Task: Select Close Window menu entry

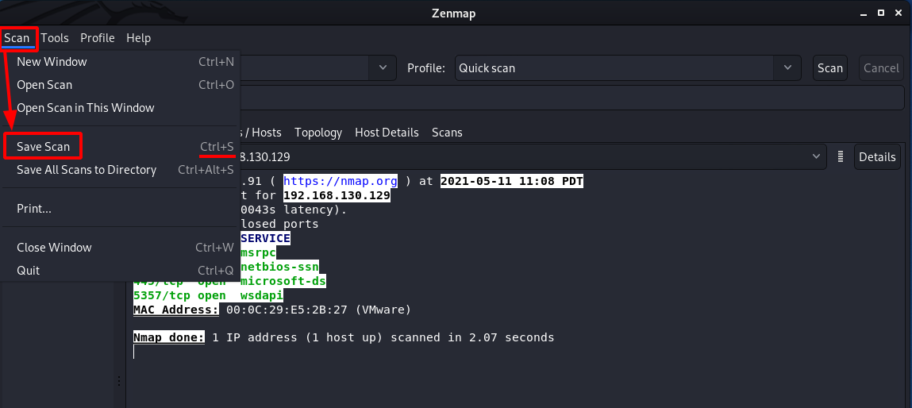Action: pyautogui.click(x=121, y=248)
